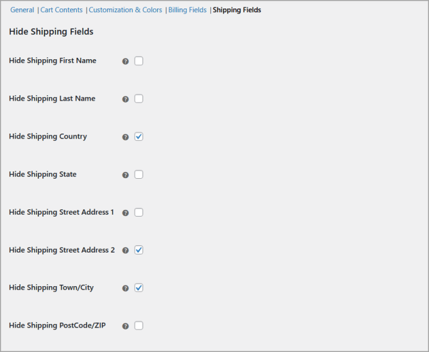Viewport: 429px width, 352px height.
Task: Click help icon beside Hide Shipping Country
Action: click(x=126, y=137)
